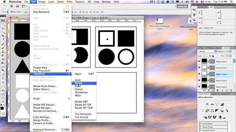
Task: Select the Hand tool
Action: click(3, 98)
